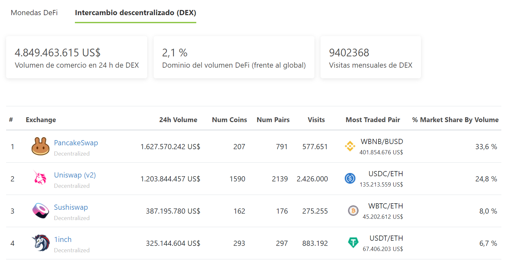
Task: Click the 4.849.463.615 US$ DEX volume figure
Action: click(x=57, y=53)
